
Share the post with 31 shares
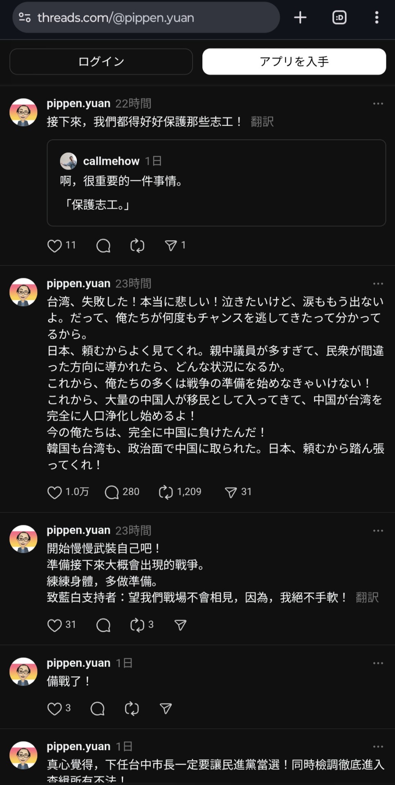pos(231,492)
